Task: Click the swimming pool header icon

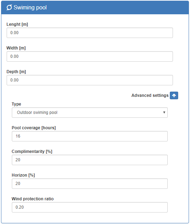Action: pos(9,7)
